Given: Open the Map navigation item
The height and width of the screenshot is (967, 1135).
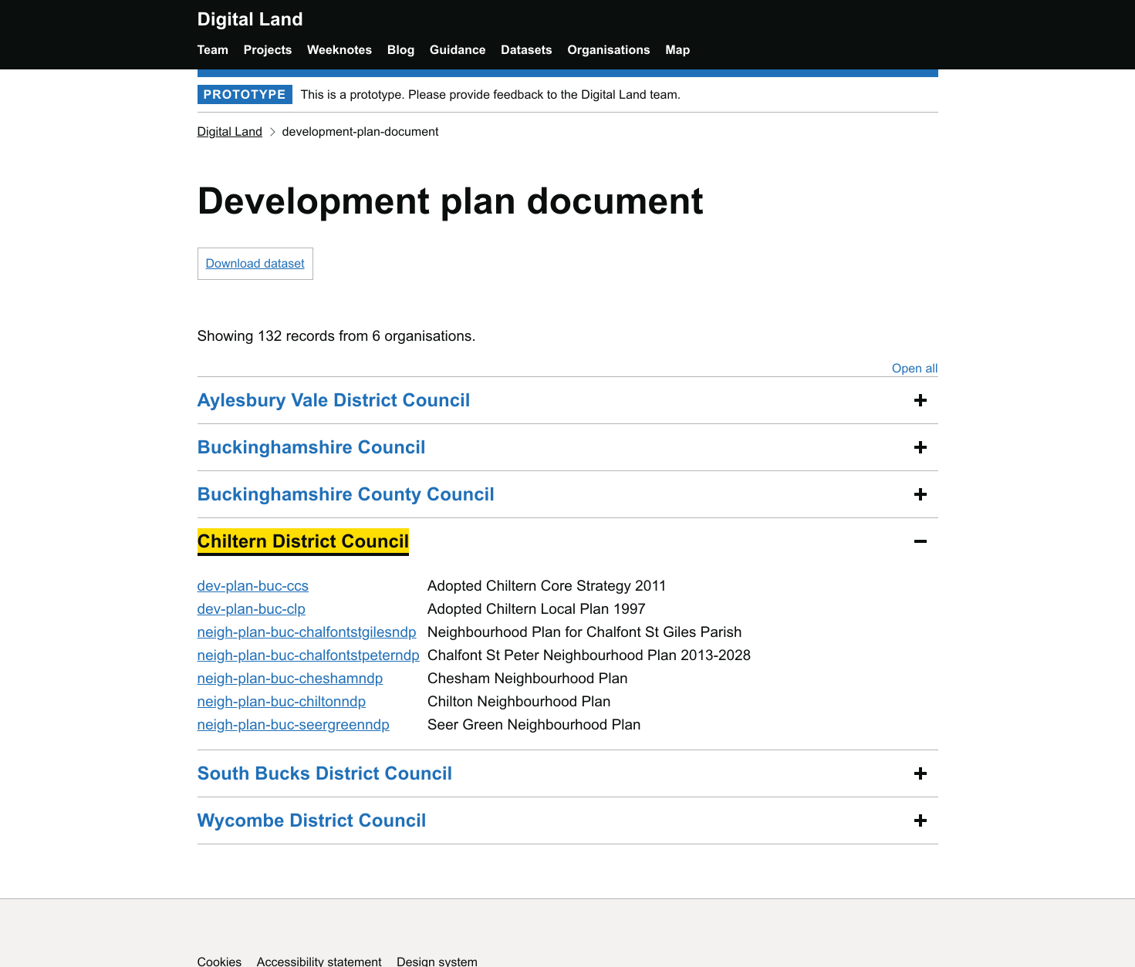Looking at the screenshot, I should [677, 50].
